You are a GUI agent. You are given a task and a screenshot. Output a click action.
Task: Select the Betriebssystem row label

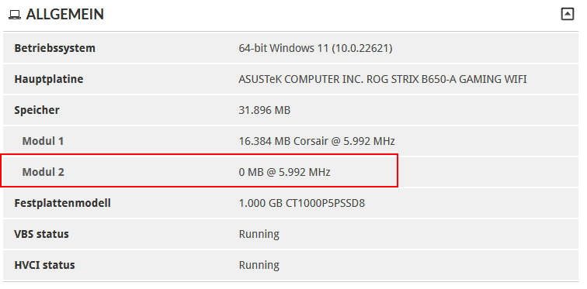(54, 48)
